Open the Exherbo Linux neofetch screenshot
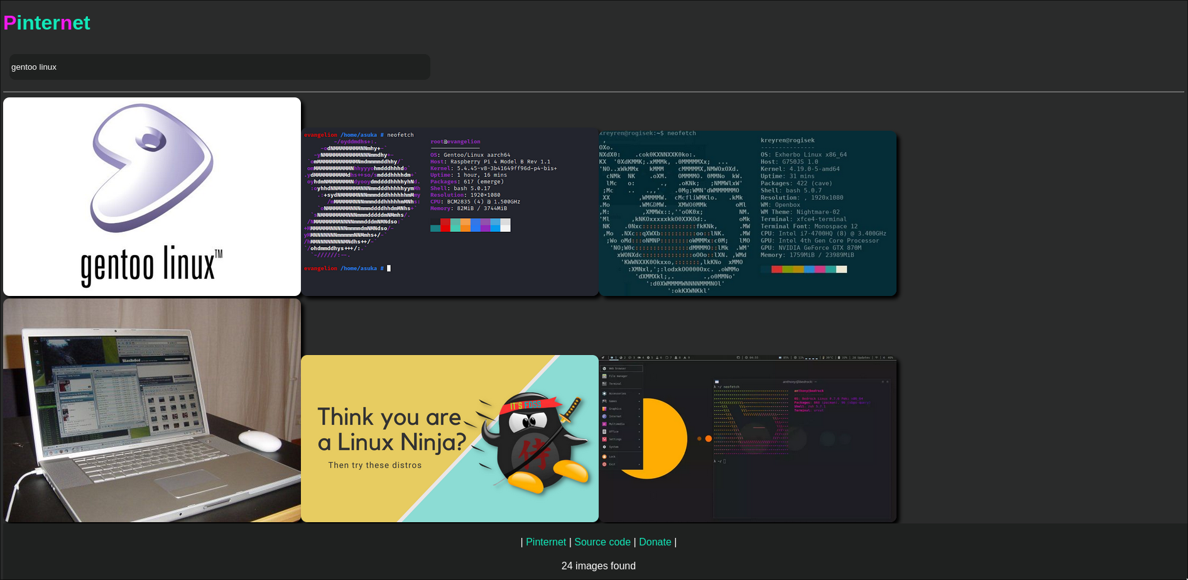The image size is (1188, 580). tap(748, 214)
